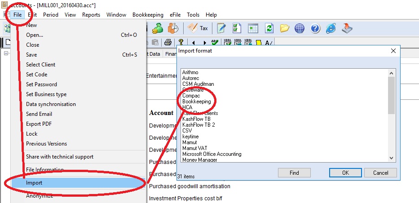Choose Previous Versions menu entry
This screenshot has width=419, height=203.
pos(78,144)
